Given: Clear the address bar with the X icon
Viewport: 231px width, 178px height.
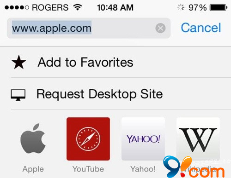Looking at the screenshot, I should coord(160,28).
